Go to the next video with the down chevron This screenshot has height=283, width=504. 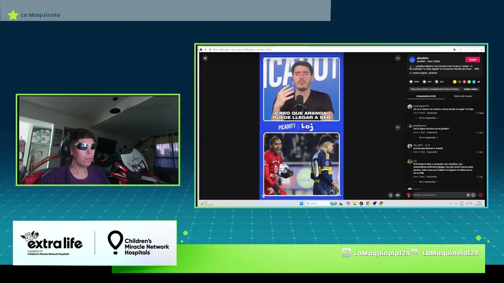[x=398, y=127]
